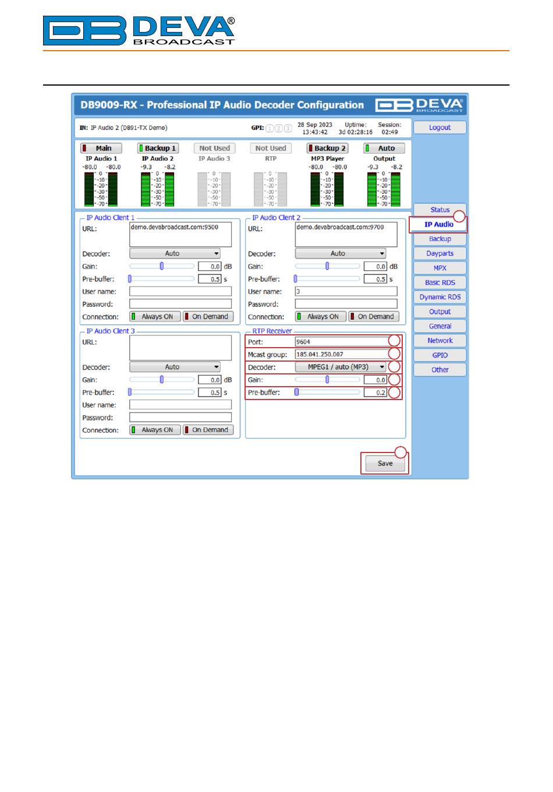Click IP Audio Client 1 Password field
The width and height of the screenshot is (553, 792).
pos(180,304)
